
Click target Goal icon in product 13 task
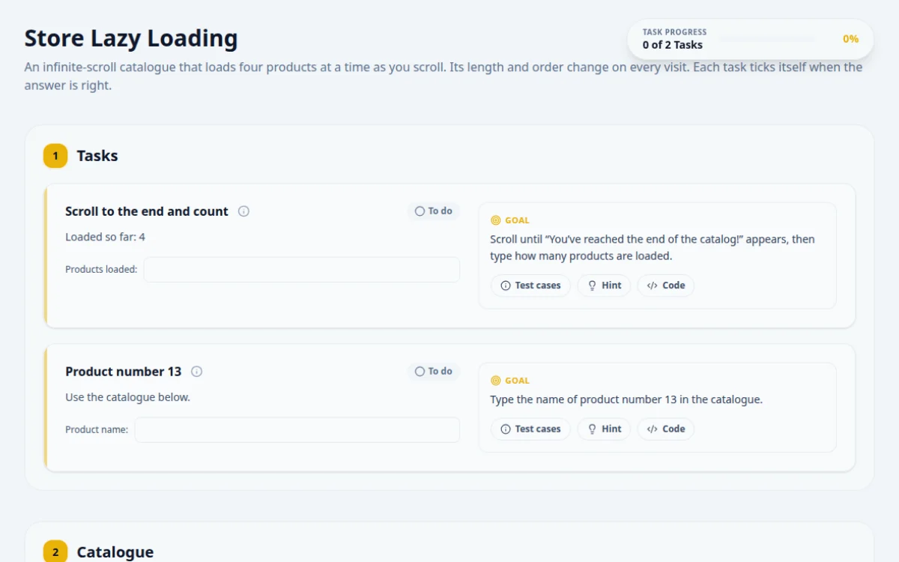495,381
